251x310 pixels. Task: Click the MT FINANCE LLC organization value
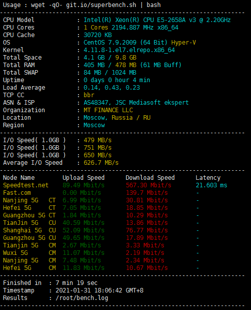tap(108, 110)
